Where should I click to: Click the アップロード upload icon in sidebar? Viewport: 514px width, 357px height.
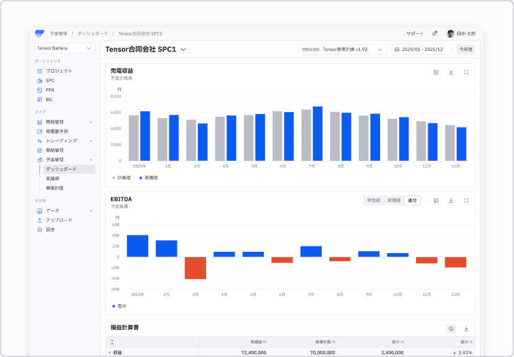point(40,220)
